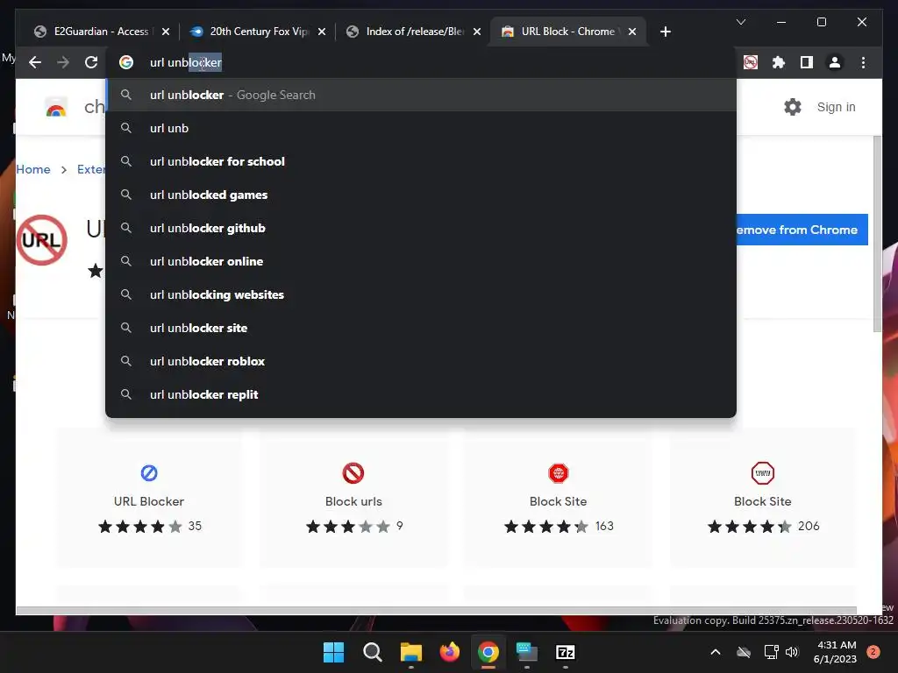Reload the current page
Screen dimensions: 898x673
tap(91, 62)
